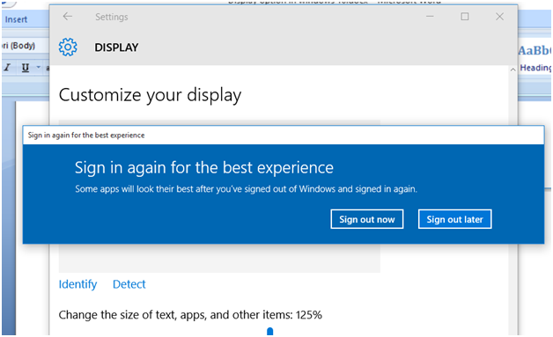Image resolution: width=553 pixels, height=337 pixels.
Task: Go back using the Settings back arrow
Action: 67,16
